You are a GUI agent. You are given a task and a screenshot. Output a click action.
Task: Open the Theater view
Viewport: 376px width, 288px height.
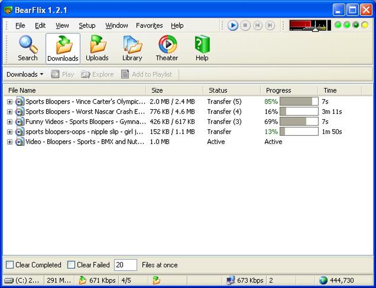(x=167, y=49)
